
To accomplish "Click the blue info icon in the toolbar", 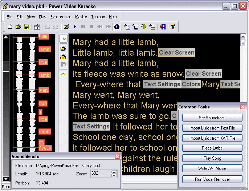I will click(117, 27).
